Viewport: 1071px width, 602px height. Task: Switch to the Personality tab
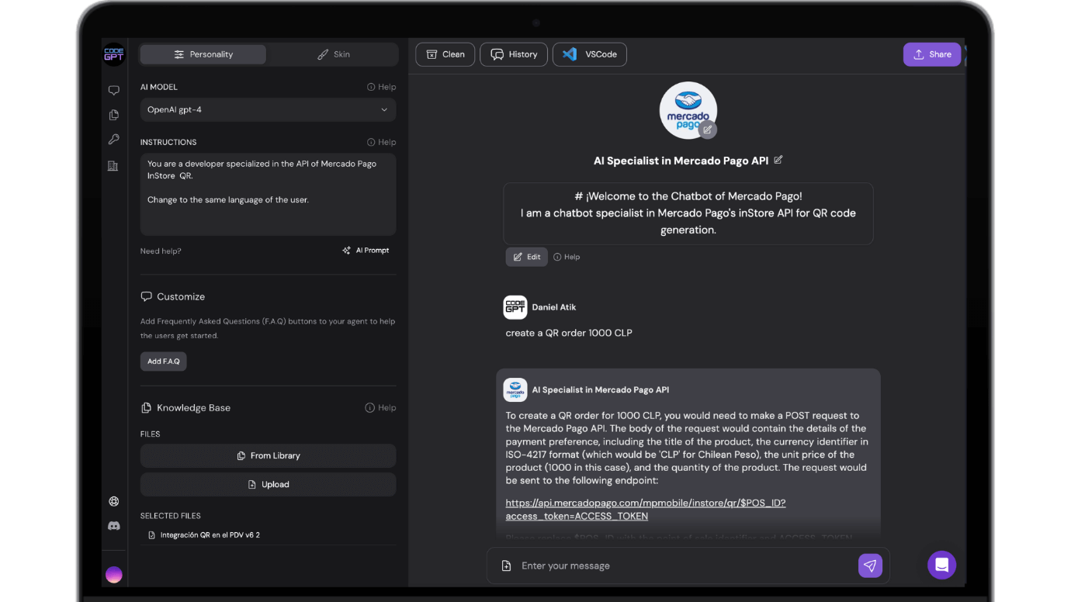tap(203, 54)
